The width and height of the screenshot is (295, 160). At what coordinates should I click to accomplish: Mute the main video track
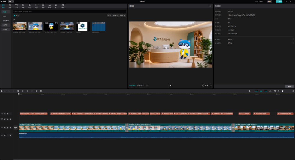10,127
